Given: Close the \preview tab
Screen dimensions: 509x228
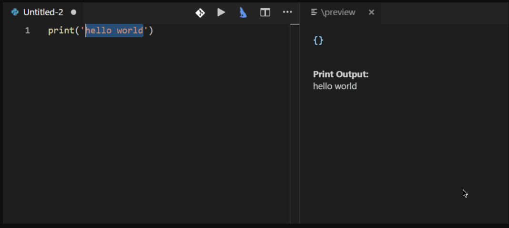Looking at the screenshot, I should [371, 12].
